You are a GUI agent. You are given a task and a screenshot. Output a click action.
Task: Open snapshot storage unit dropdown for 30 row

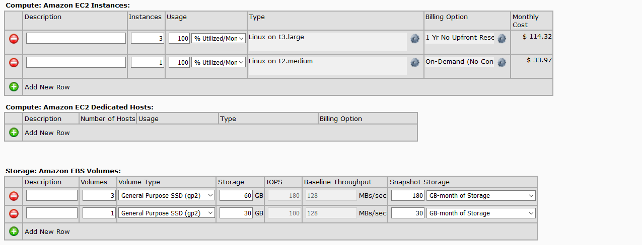pyautogui.click(x=481, y=213)
